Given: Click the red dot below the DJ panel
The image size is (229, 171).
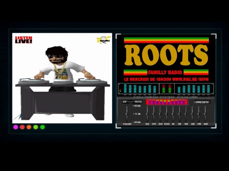Looking at the screenshot, I should [x=22, y=127].
